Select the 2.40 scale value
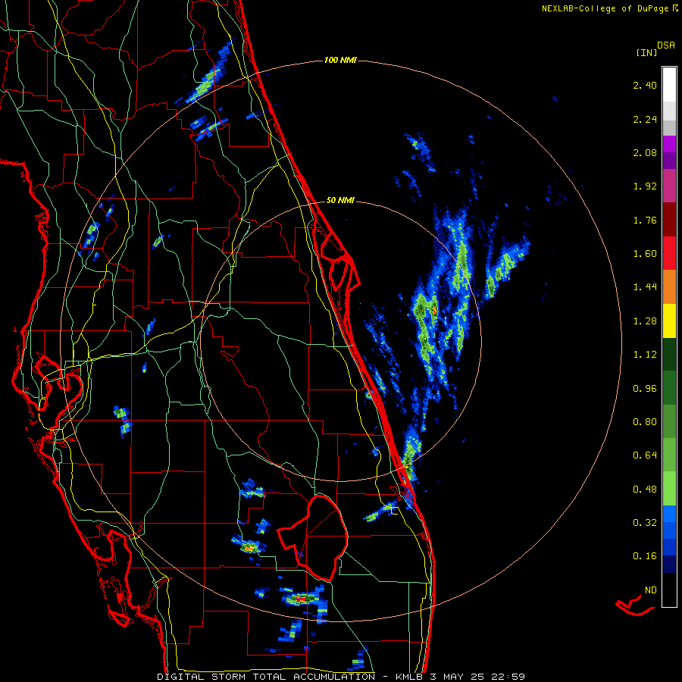Viewport: 682px width, 682px height. coord(645,85)
